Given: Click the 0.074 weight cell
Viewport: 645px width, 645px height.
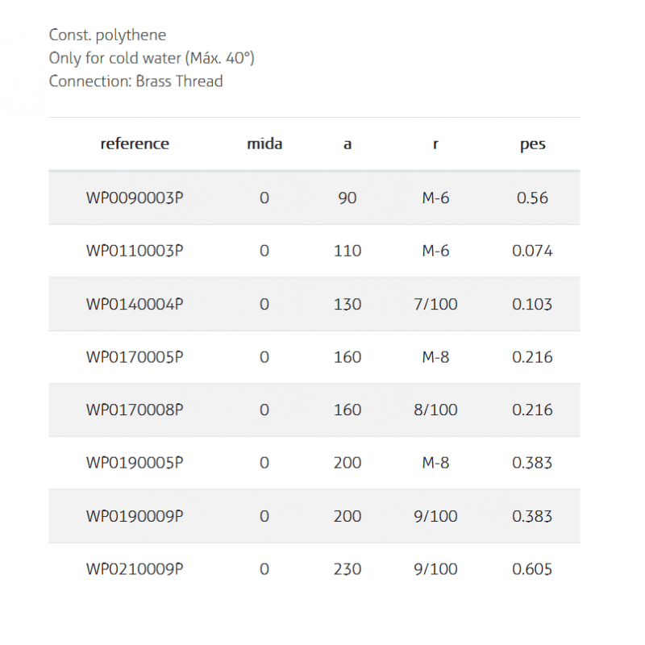Looking at the screenshot, I should (x=532, y=251).
